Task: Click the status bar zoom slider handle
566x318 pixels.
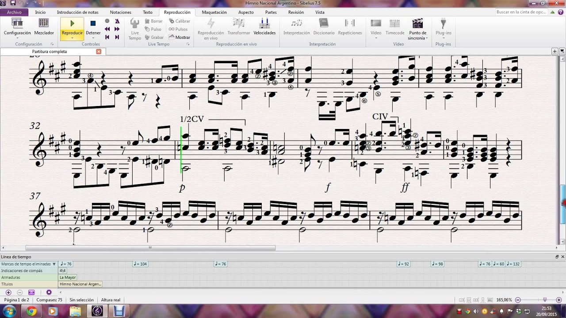Action: (x=545, y=300)
